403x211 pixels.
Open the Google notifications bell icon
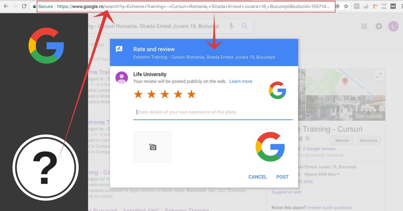[x=379, y=26]
